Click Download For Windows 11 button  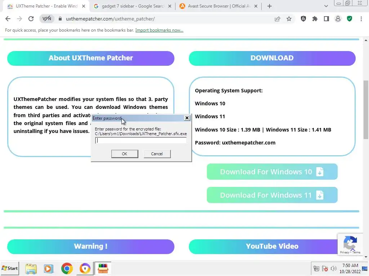[272, 195]
